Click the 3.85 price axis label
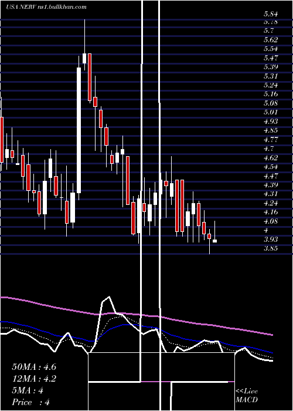The width and height of the screenshot is (293, 411). (x=271, y=248)
